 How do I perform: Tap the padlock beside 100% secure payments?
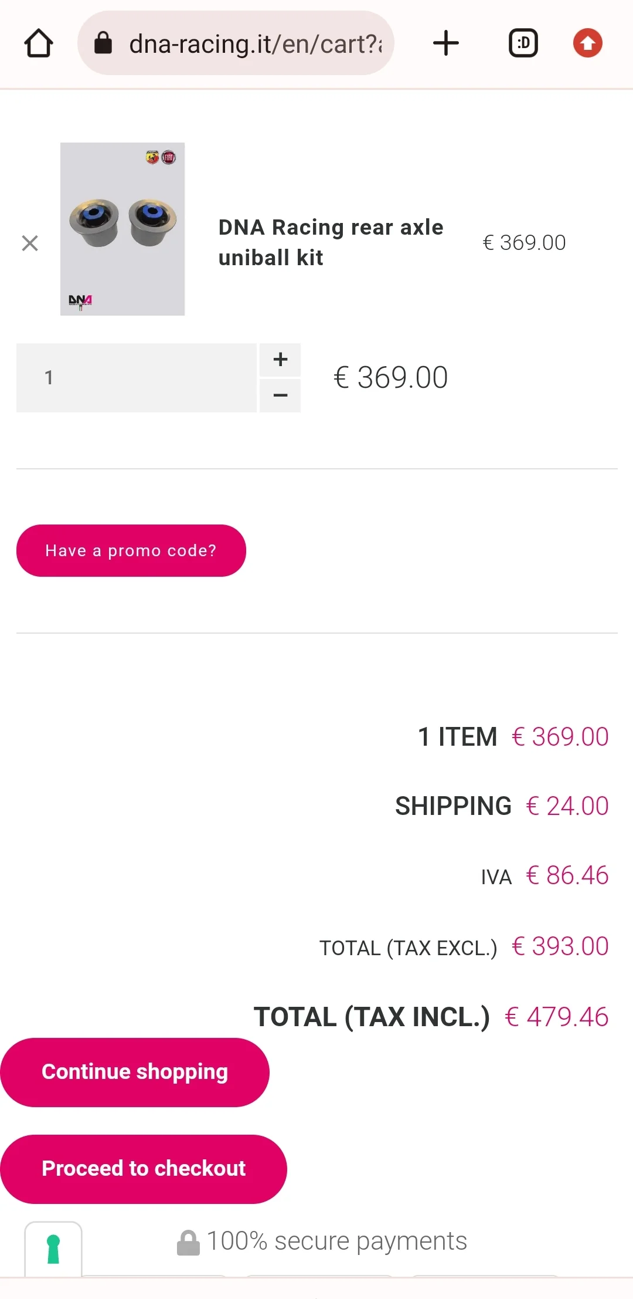click(188, 1243)
